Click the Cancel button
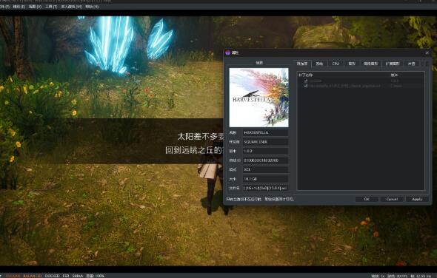 (x=392, y=199)
